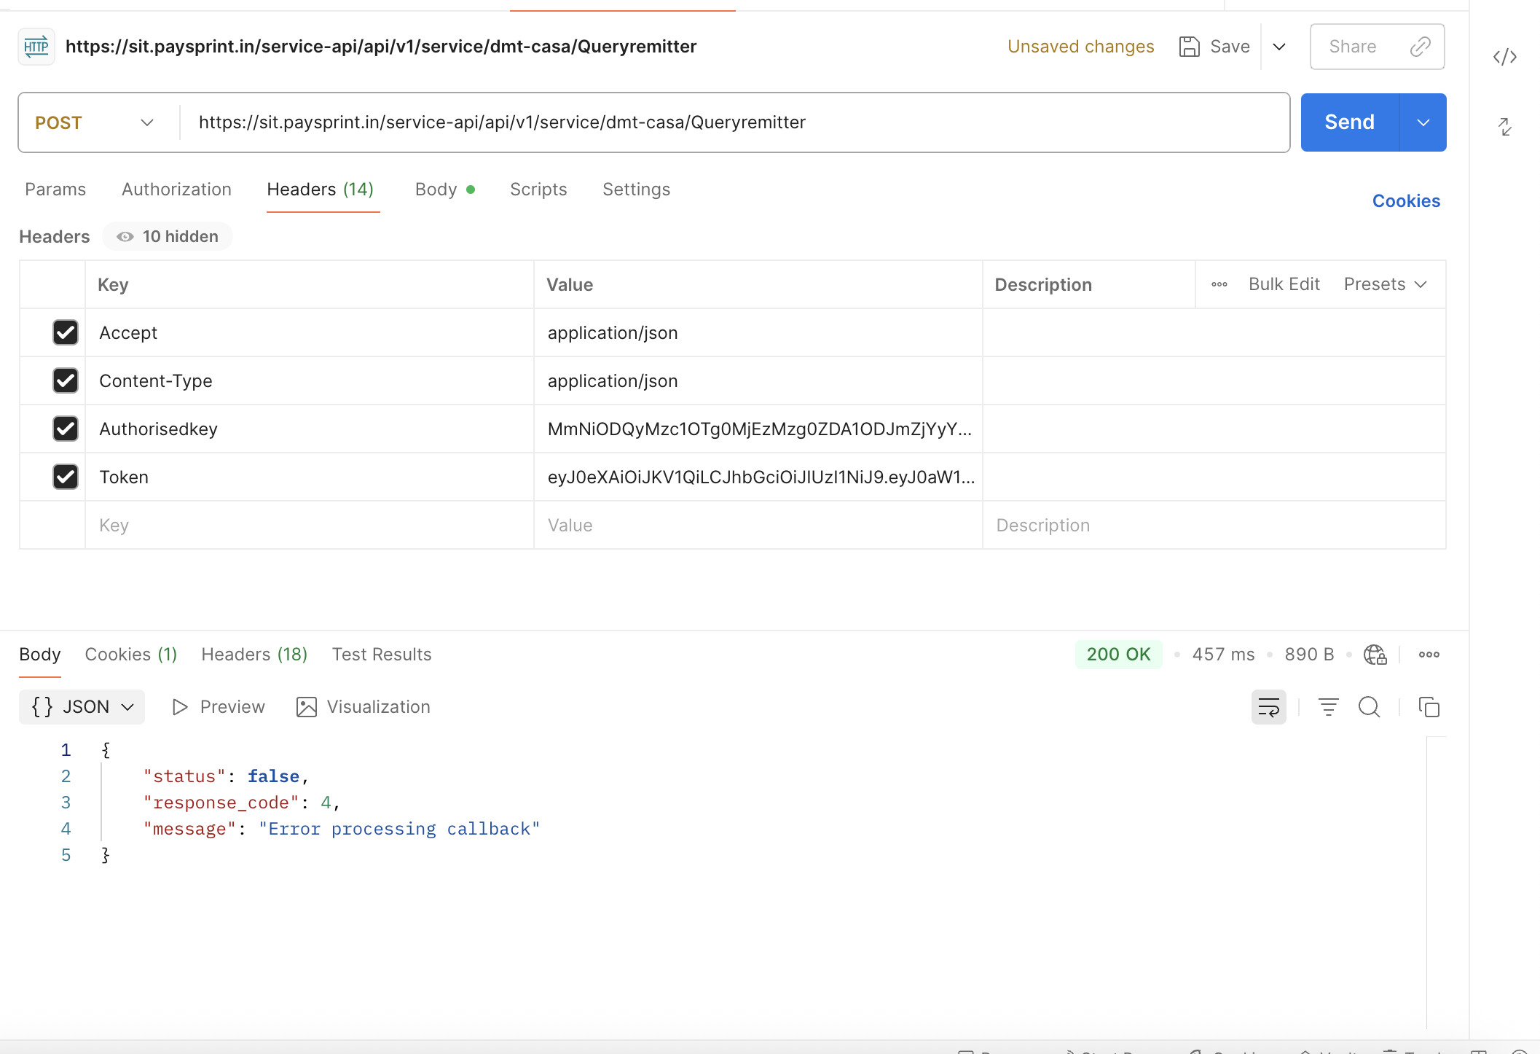
Task: Click the Cookies link
Action: coord(1405,201)
